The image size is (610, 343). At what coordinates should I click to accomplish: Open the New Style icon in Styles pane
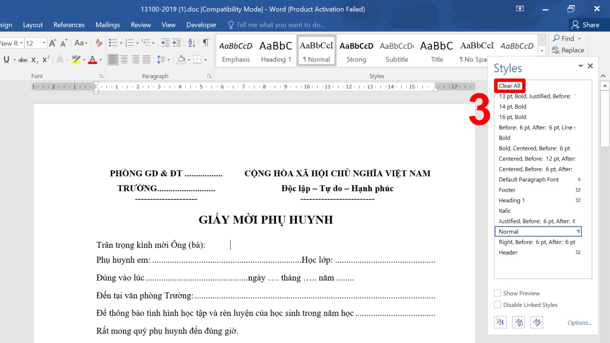(500, 322)
